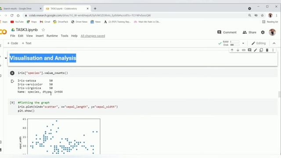
Task: Open the Editing mode dropdown
Action: coord(259,43)
